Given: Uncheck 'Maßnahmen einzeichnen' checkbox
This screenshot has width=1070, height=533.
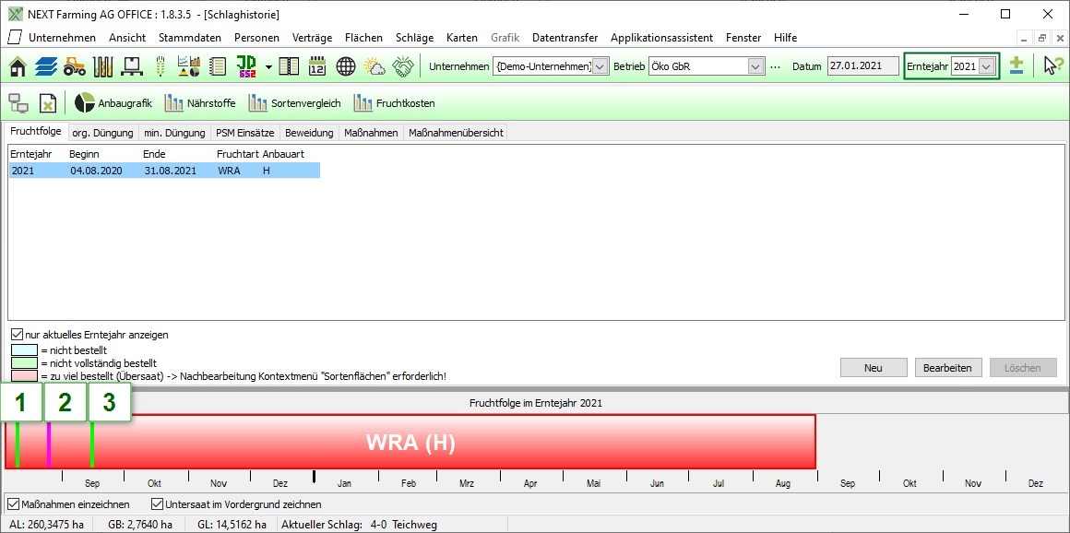Looking at the screenshot, I should (x=14, y=504).
